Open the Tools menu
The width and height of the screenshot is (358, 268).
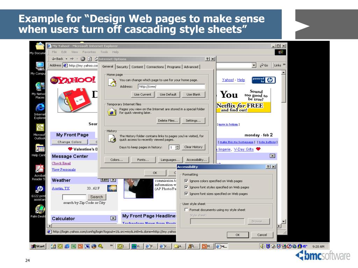point(104,52)
